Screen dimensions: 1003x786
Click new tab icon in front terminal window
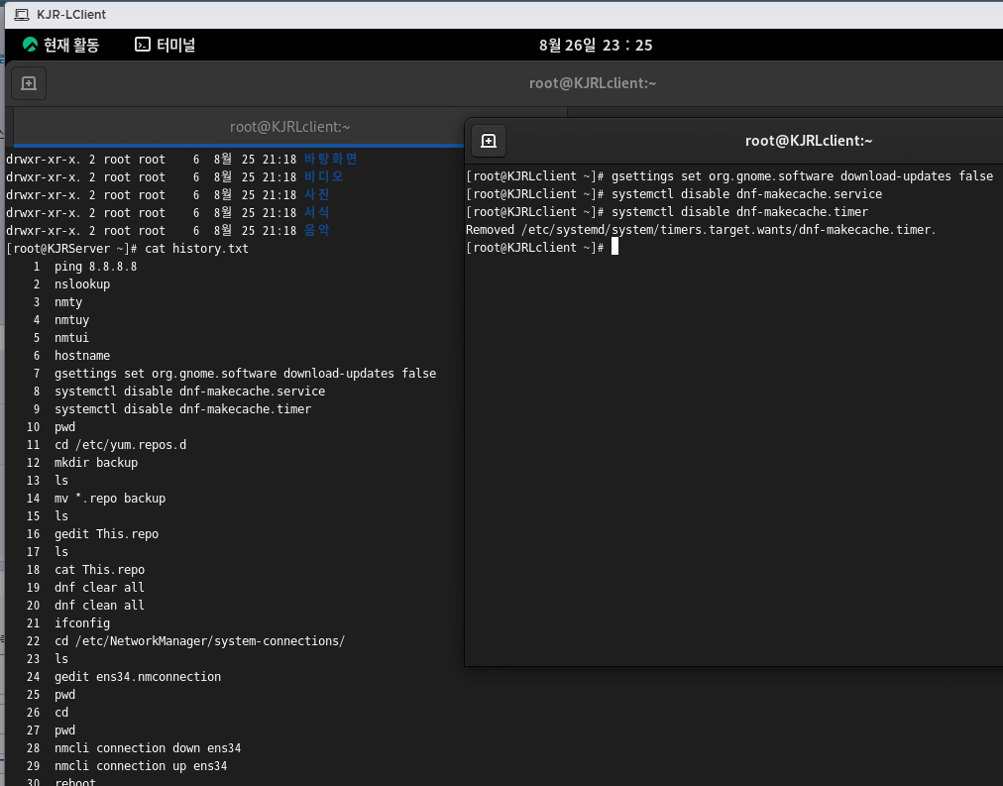[x=489, y=141]
